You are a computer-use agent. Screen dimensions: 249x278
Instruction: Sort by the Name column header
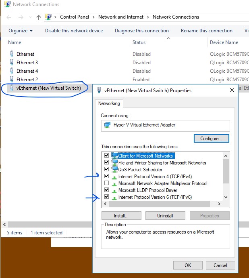(x=15, y=42)
